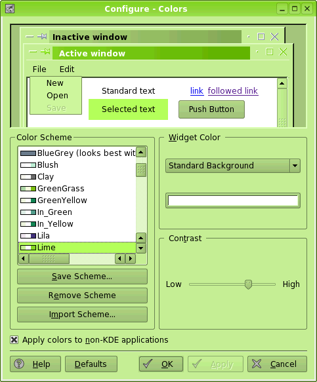Image resolution: width=317 pixels, height=382 pixels.
Task: Click the maximize icon on the Active window preview
Action: (x=269, y=52)
